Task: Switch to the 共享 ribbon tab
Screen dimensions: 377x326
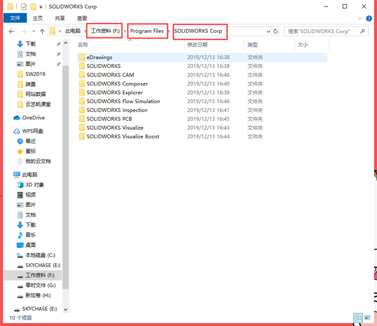Action: coord(60,18)
